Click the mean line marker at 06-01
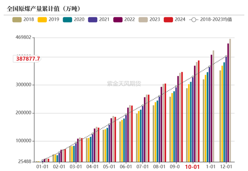This screenshot has width=248, height=171. click(126, 115)
